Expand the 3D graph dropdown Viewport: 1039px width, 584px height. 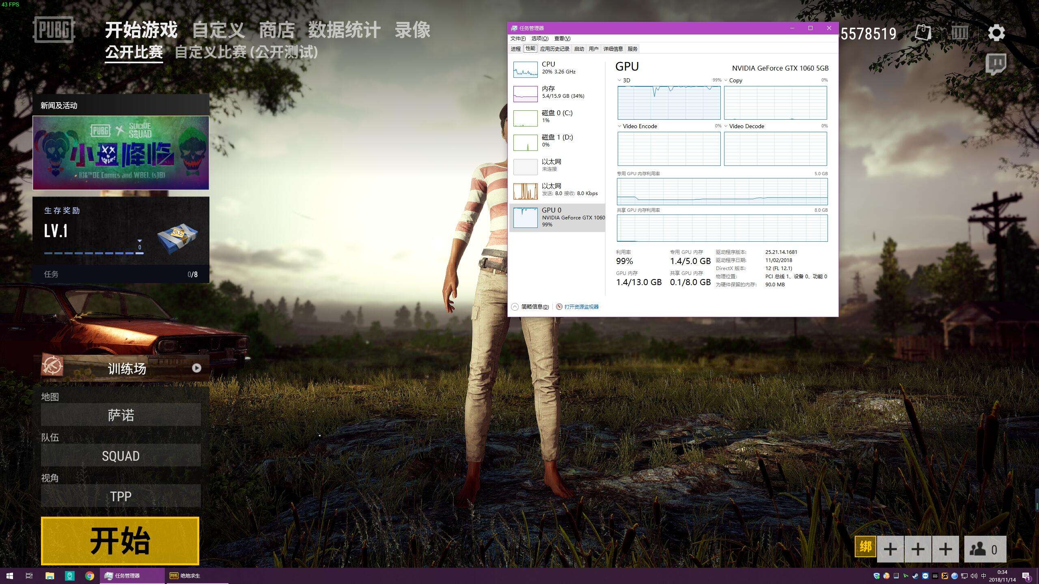pyautogui.click(x=619, y=80)
